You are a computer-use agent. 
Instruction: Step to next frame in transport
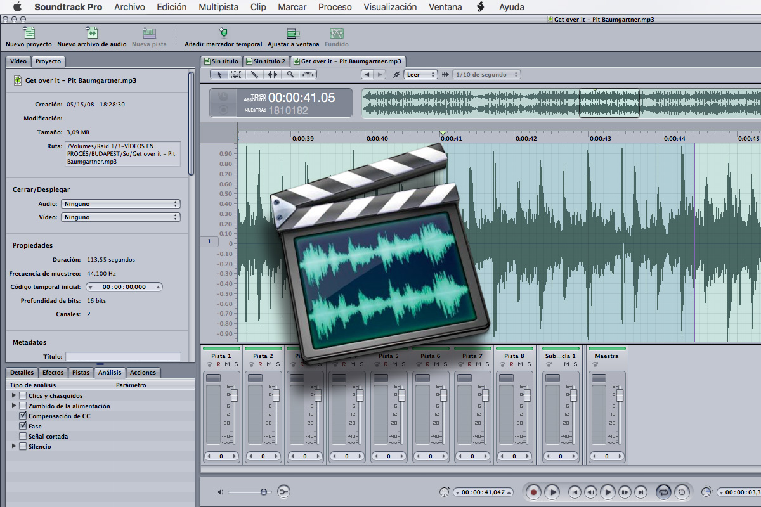coord(625,492)
